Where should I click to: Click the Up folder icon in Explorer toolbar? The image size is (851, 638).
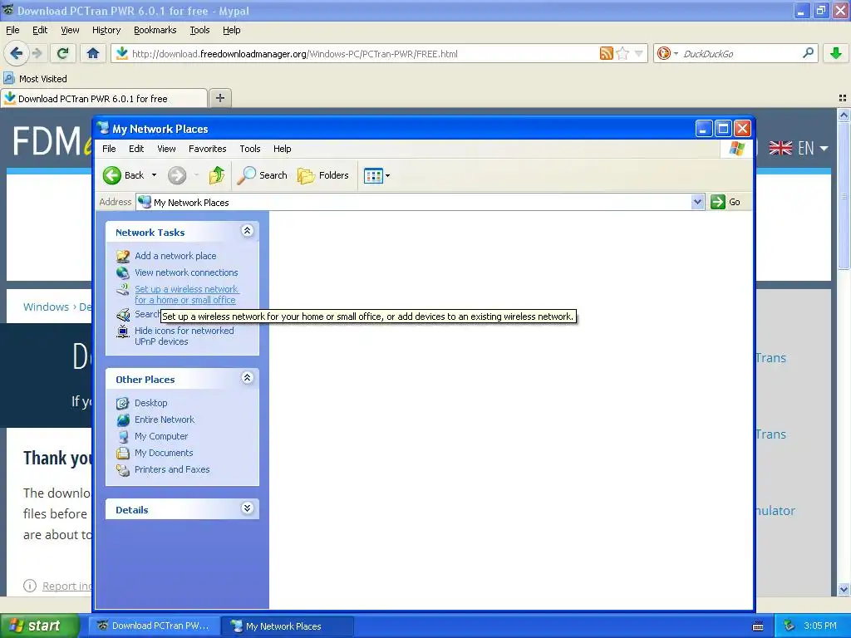217,175
